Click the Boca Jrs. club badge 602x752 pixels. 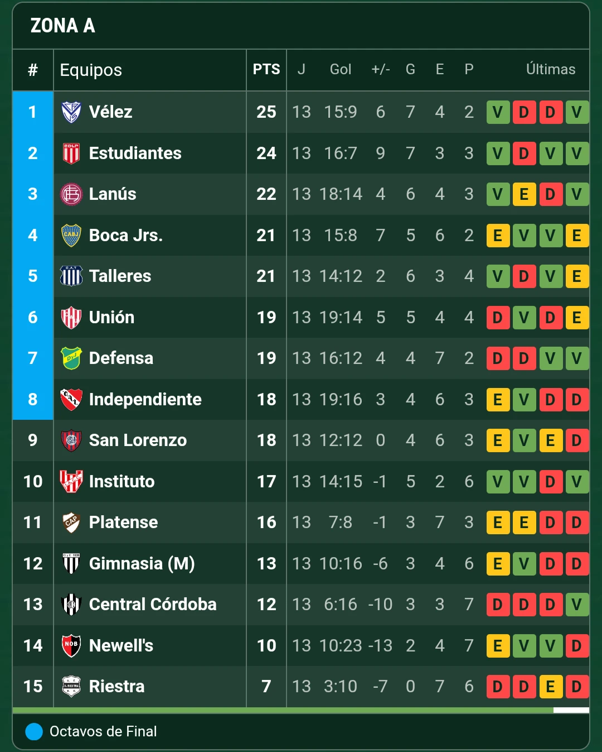point(71,235)
